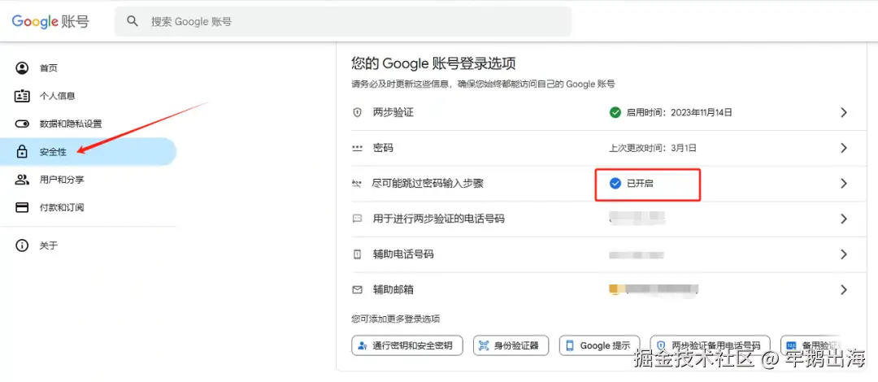This screenshot has width=878, height=382.
Task: Click the message icon beside 用于进行两步验证的电话号码
Action: [x=357, y=219]
